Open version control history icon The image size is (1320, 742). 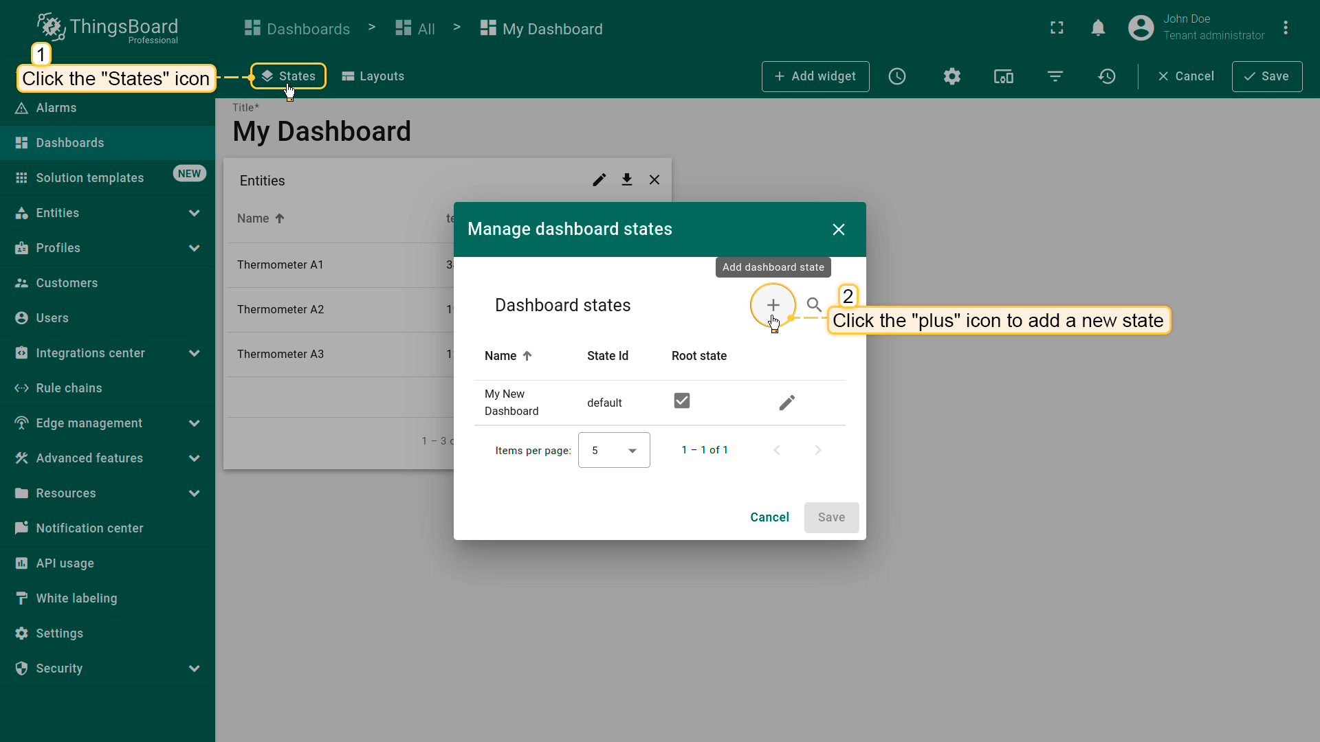tap(1107, 76)
